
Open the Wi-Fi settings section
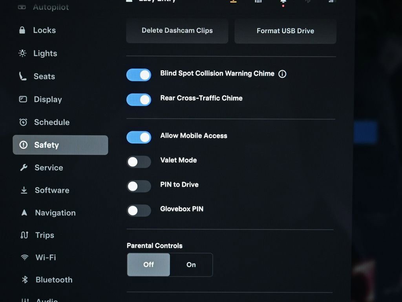(24, 257)
